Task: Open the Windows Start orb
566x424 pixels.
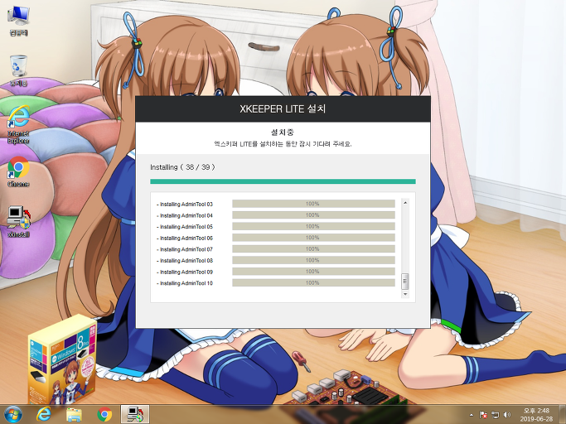Action: pyautogui.click(x=13, y=414)
